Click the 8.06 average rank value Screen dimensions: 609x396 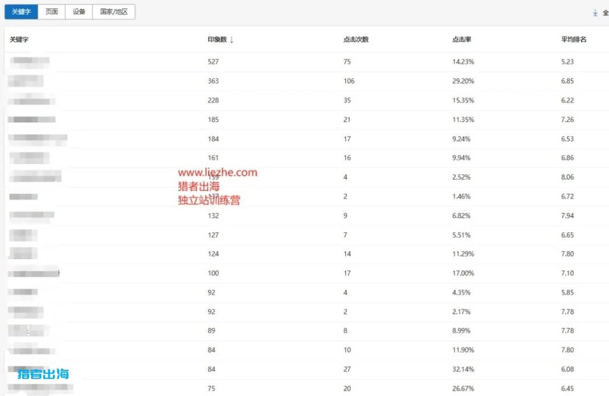[x=567, y=177]
